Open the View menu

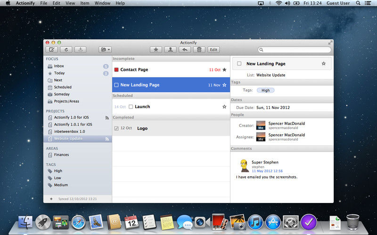pos(70,3)
